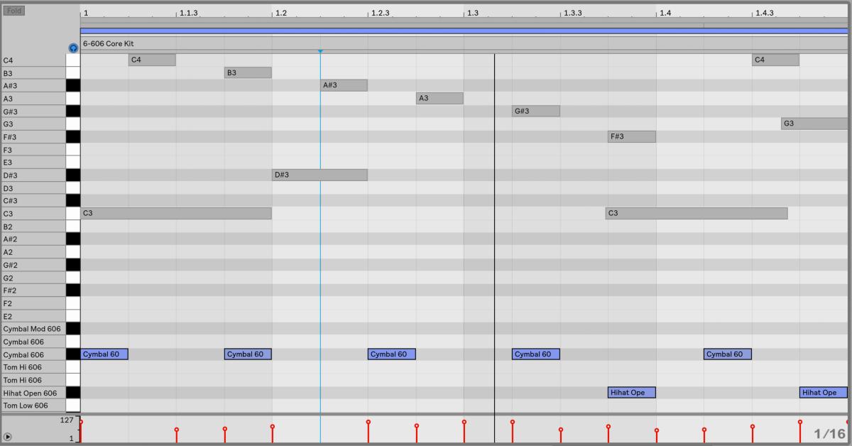Click the velocity lane toggle triangle icon
Viewport: 852px width, 446px height.
click(x=7, y=437)
